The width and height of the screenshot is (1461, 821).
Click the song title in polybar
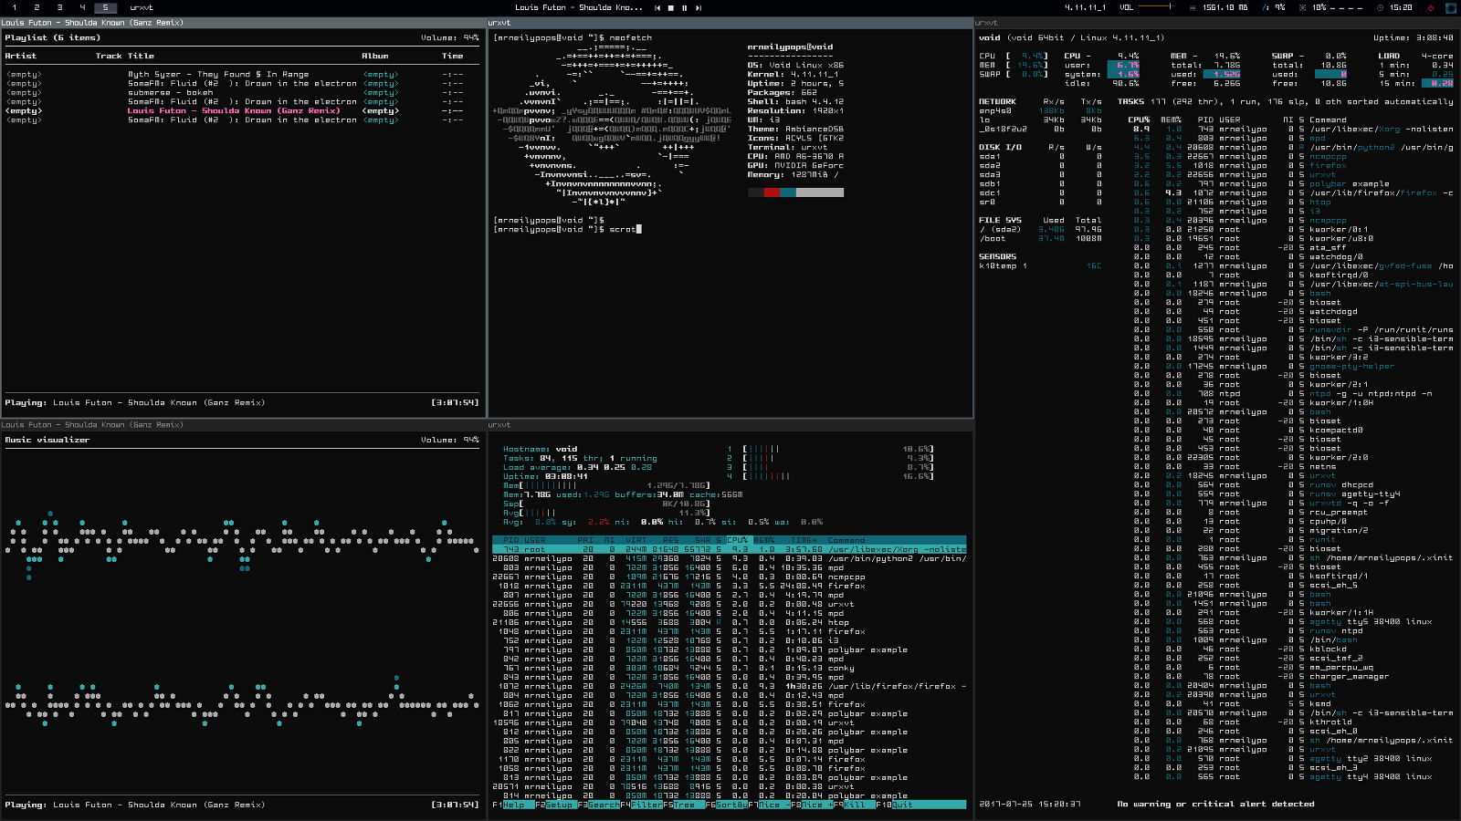(579, 7)
